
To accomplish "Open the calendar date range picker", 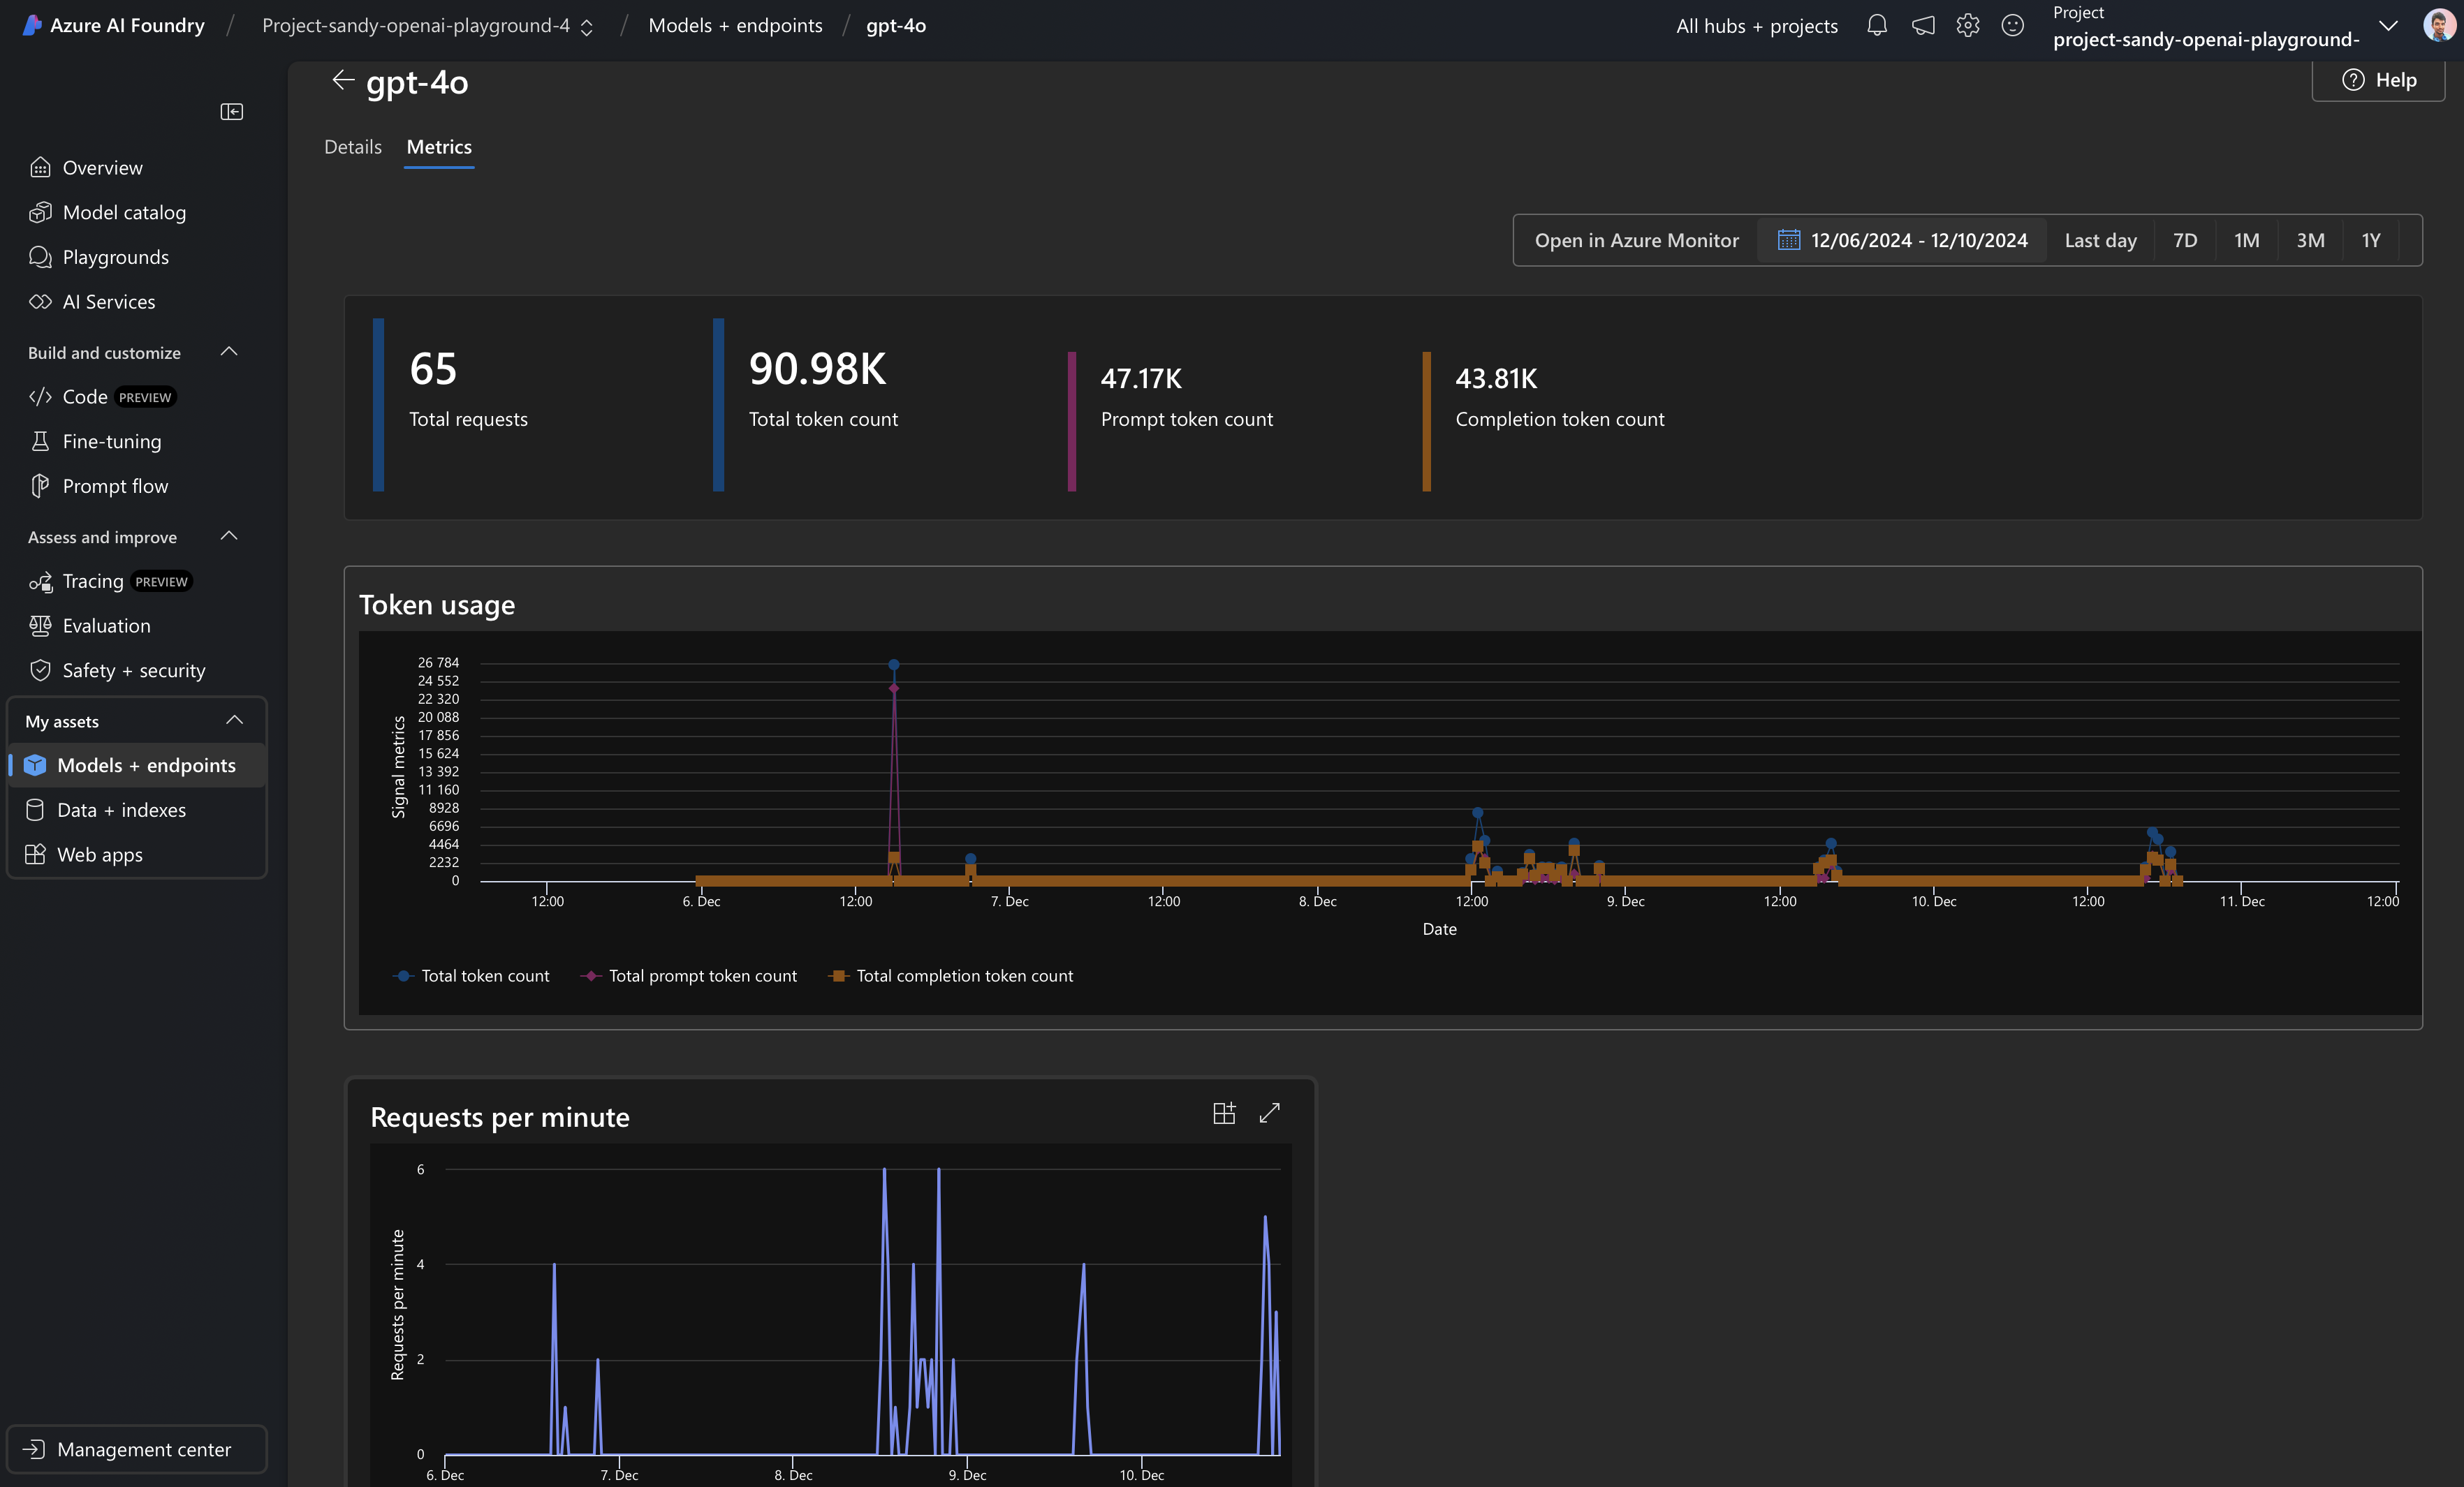I will tap(1902, 240).
